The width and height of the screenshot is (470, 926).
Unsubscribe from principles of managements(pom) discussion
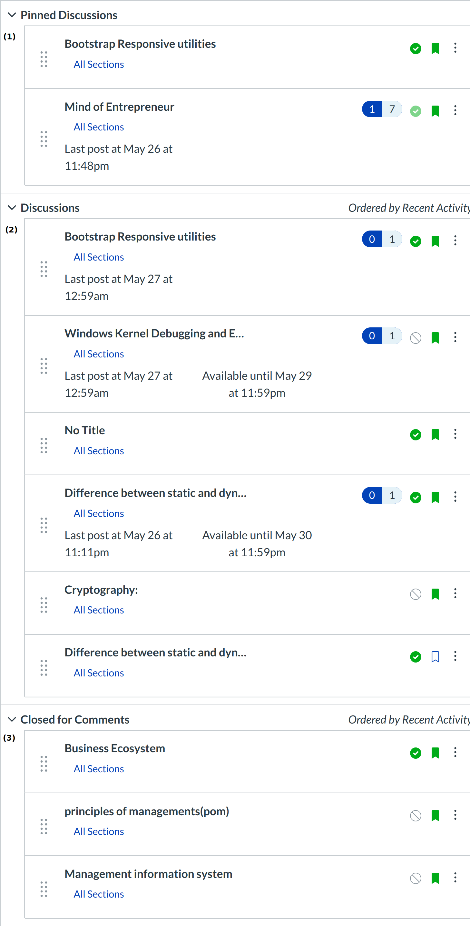pos(435,816)
